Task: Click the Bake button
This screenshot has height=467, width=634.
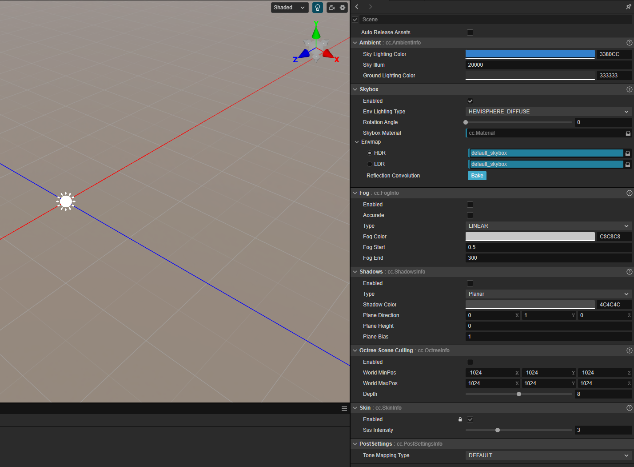Action: click(477, 176)
